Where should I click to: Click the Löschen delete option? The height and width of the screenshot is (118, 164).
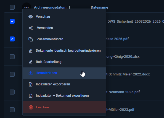tap(64, 107)
